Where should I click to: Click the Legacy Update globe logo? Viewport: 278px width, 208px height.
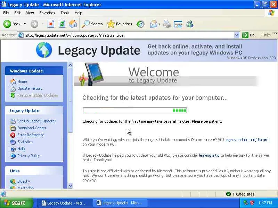(44, 50)
